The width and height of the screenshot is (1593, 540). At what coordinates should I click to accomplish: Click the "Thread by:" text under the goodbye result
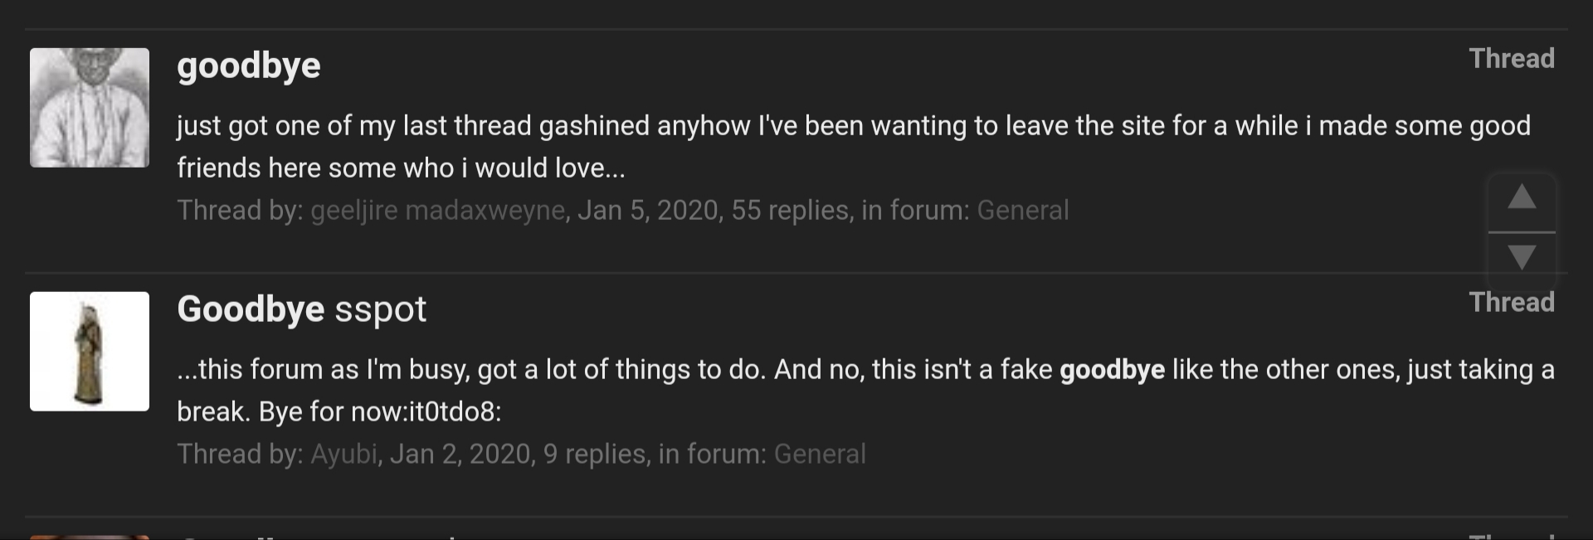(241, 210)
